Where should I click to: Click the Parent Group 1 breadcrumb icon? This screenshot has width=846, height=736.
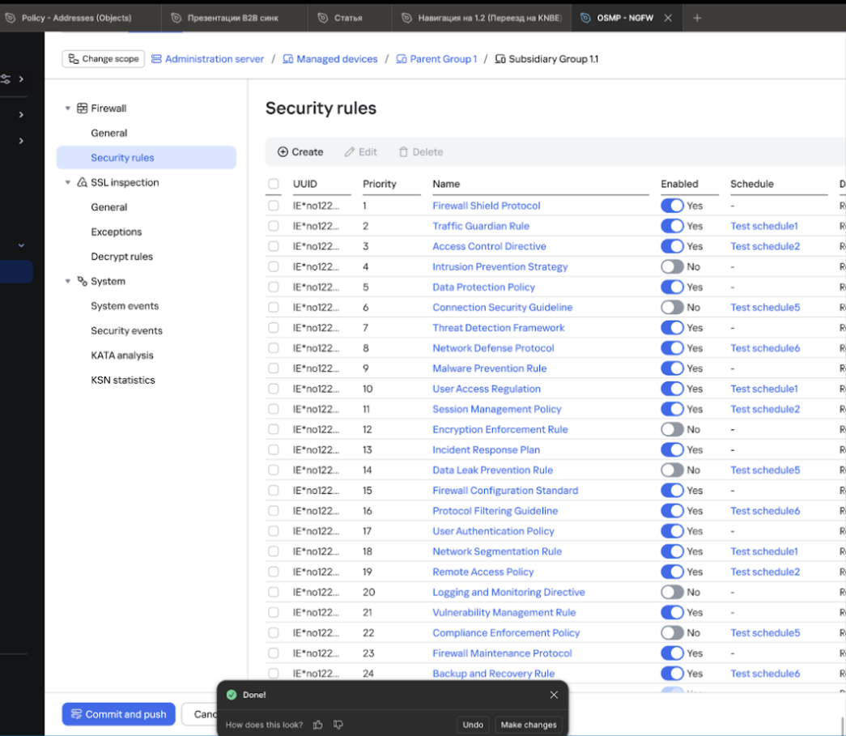401,59
